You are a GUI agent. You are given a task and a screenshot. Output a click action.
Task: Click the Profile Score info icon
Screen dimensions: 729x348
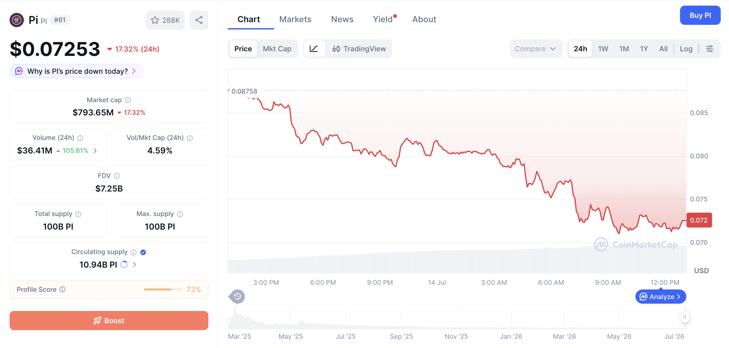point(63,289)
